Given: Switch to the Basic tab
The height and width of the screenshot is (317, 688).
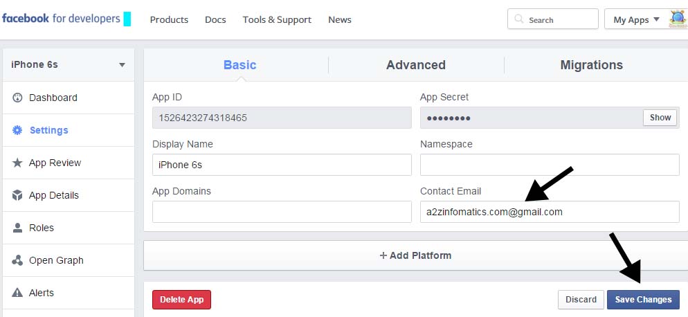Looking at the screenshot, I should click(239, 65).
